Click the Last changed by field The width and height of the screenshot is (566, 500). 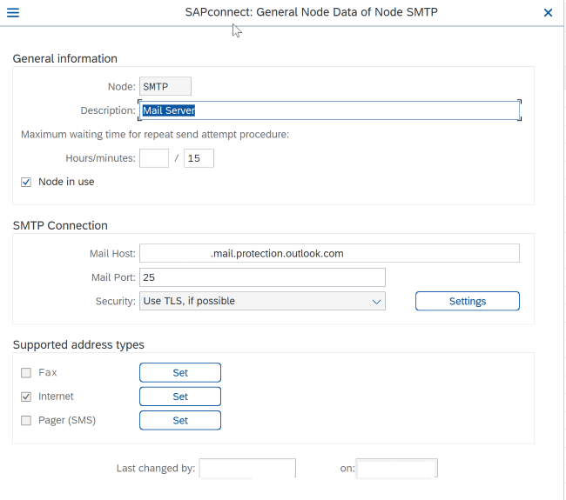click(x=247, y=468)
